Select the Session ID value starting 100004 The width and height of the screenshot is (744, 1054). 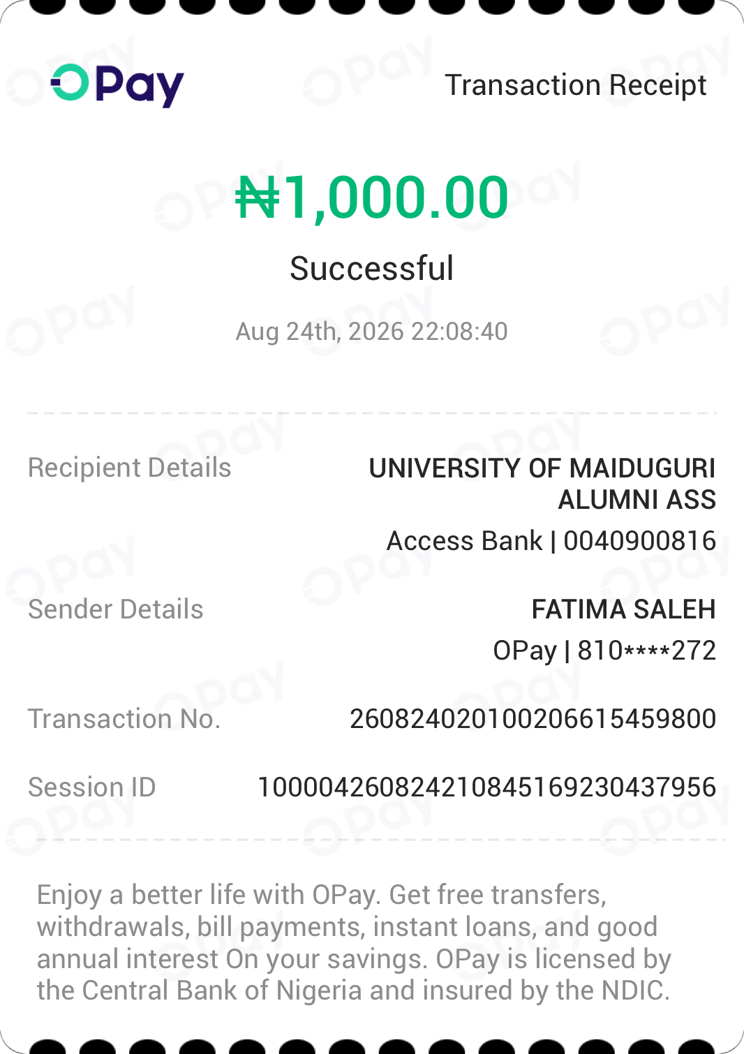(487, 787)
